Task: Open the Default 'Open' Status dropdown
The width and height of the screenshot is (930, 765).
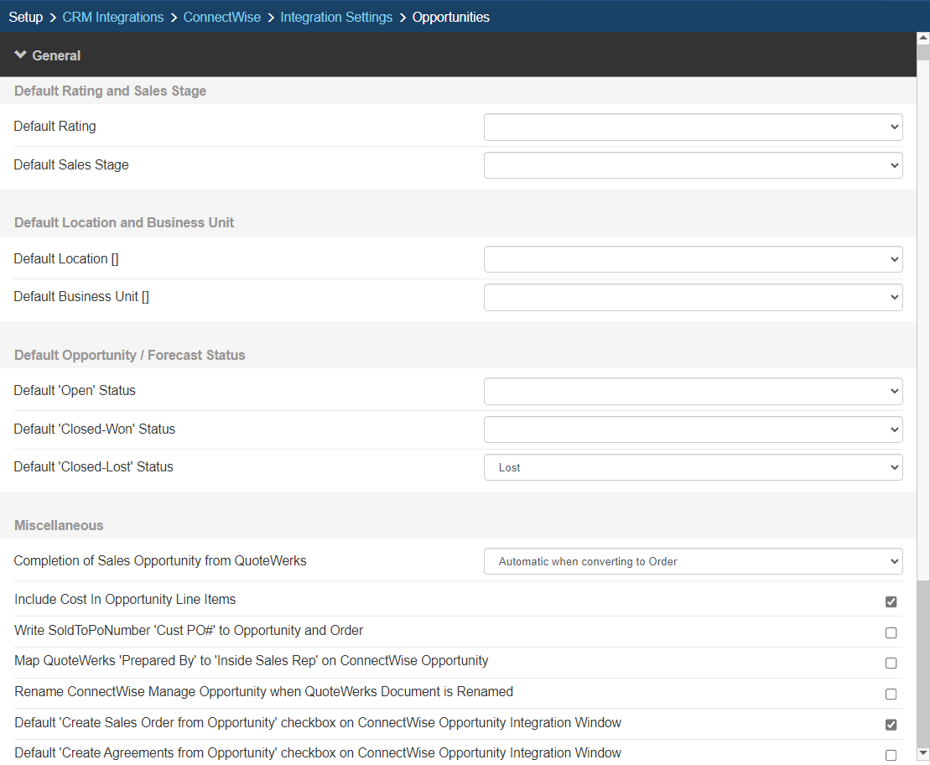Action: pos(693,391)
